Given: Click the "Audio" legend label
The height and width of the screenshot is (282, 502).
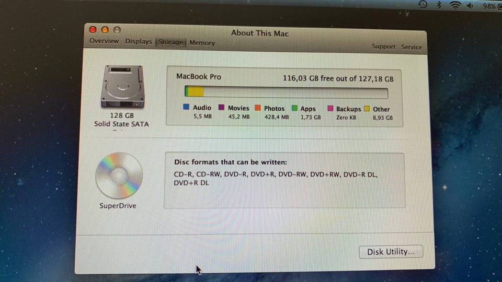Looking at the screenshot, I should tap(202, 108).
